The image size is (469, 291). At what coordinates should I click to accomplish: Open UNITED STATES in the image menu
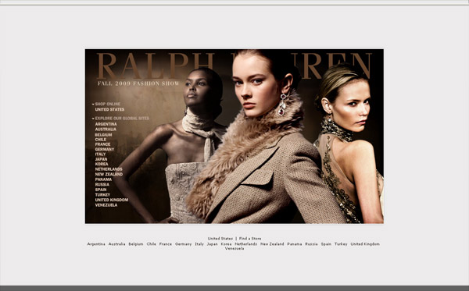pyautogui.click(x=109, y=109)
